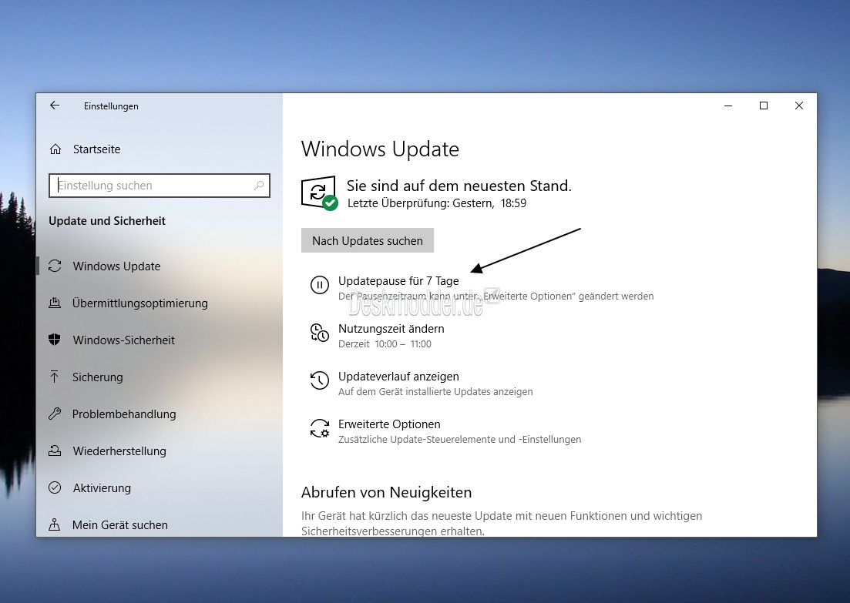Open Aktivierung section
Viewport: 850px width, 603px height.
[x=102, y=488]
